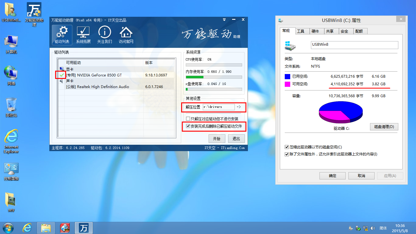Click the 内存使用率 progress bar
The height and width of the screenshot is (234, 416).
pyautogui.click(x=214, y=77)
